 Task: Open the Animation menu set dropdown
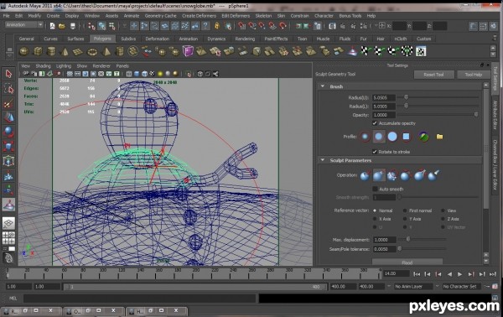point(24,24)
